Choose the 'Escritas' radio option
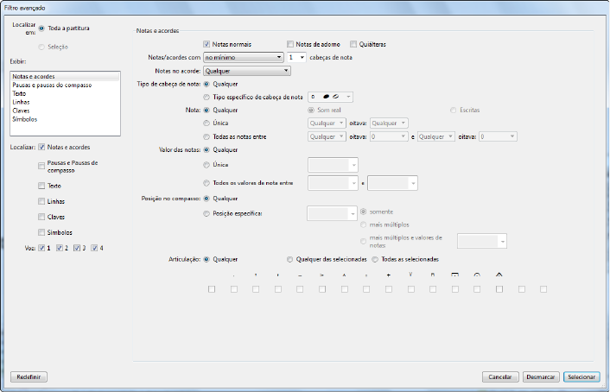 pyautogui.click(x=454, y=110)
